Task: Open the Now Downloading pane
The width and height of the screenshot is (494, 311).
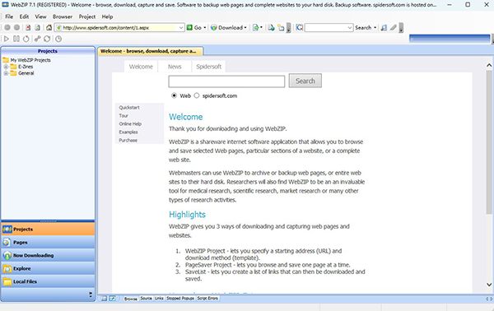Action: pos(48,255)
